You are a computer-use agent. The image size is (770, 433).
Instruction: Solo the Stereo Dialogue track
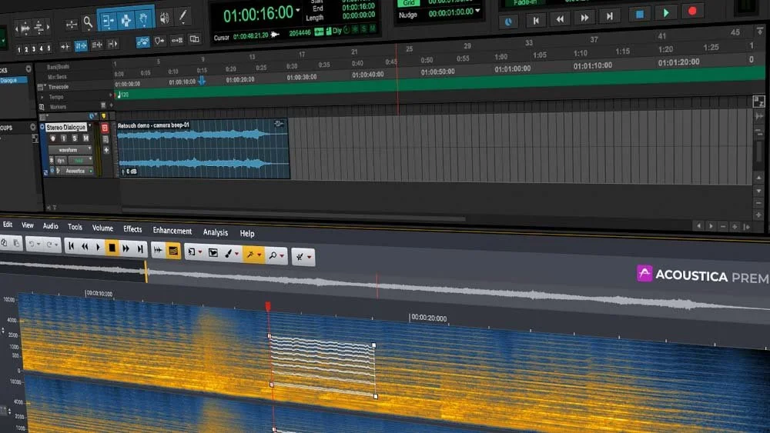pyautogui.click(x=74, y=138)
